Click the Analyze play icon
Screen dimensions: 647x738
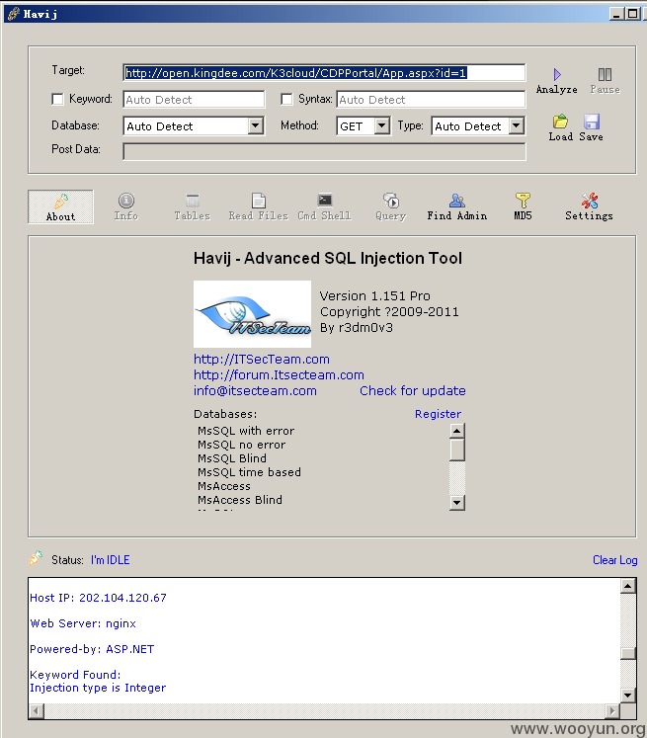[x=557, y=74]
